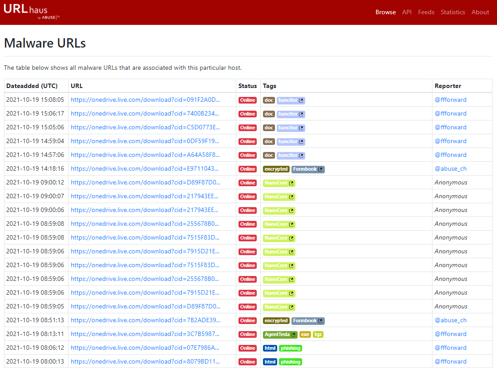This screenshot has height=368, width=497.
Task: Open @ffforward reporter in 08:13:11 row
Action: [450, 334]
